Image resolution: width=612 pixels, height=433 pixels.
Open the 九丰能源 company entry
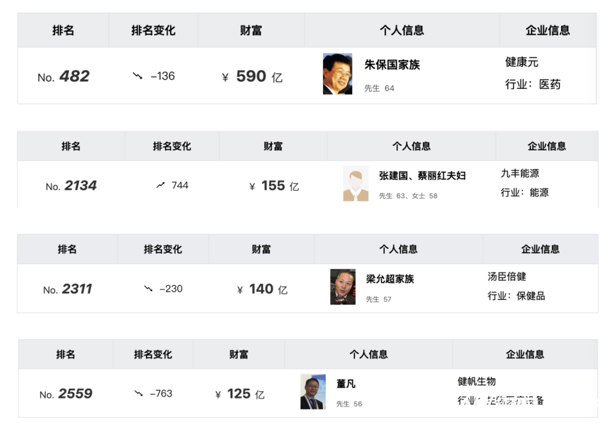pos(520,174)
